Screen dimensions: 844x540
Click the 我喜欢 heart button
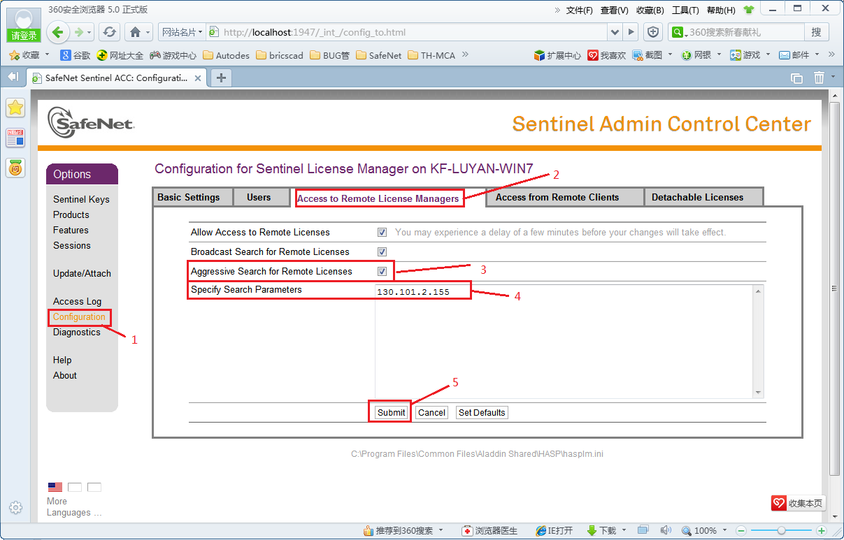pyautogui.click(x=606, y=55)
